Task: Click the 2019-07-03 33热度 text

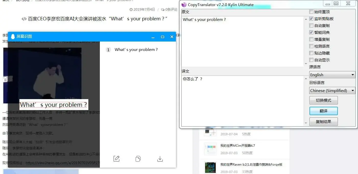Action: [236, 172]
